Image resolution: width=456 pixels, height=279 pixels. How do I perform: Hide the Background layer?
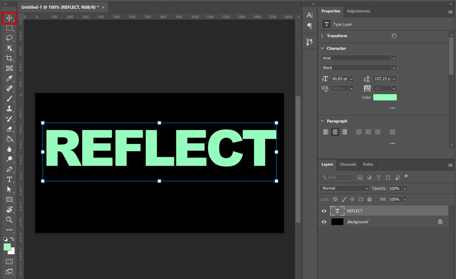point(324,222)
